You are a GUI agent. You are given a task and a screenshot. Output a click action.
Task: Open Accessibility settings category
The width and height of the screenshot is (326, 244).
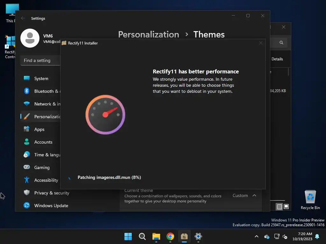tap(40, 180)
